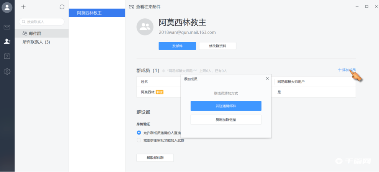Click the 发送邀请邮件 button
The image size is (379, 172).
[x=226, y=106]
